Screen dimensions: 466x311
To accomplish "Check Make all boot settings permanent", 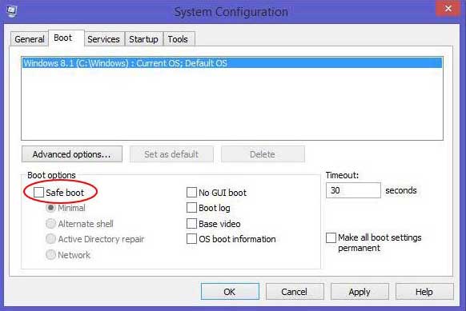I will (x=331, y=237).
